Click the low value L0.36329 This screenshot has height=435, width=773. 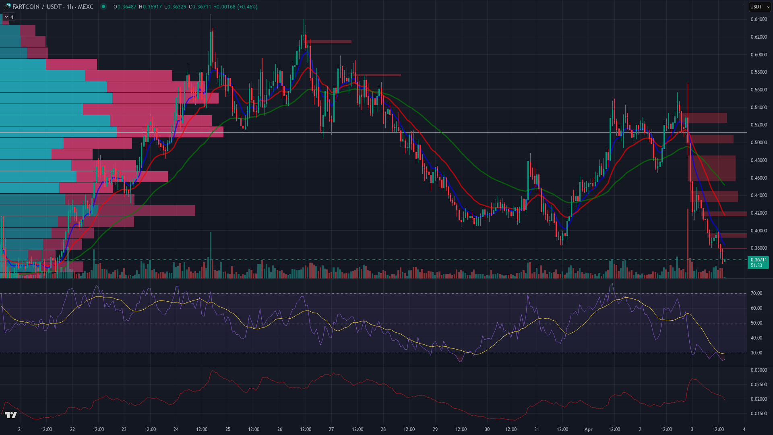tap(175, 7)
